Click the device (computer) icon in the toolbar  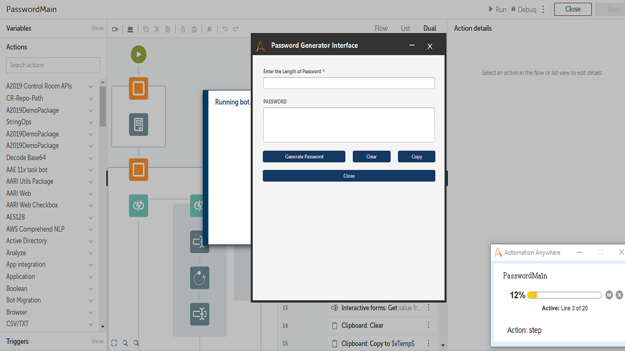(130, 29)
